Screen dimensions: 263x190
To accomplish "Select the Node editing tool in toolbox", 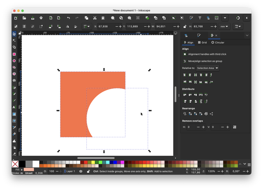I will [14, 40].
